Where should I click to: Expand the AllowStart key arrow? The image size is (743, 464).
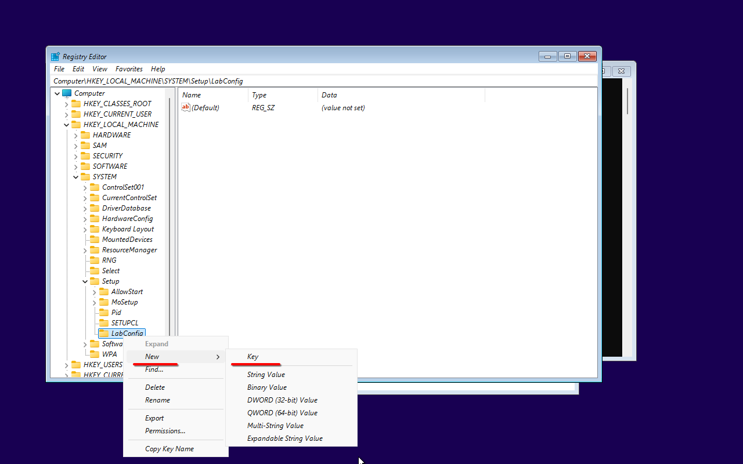click(94, 292)
